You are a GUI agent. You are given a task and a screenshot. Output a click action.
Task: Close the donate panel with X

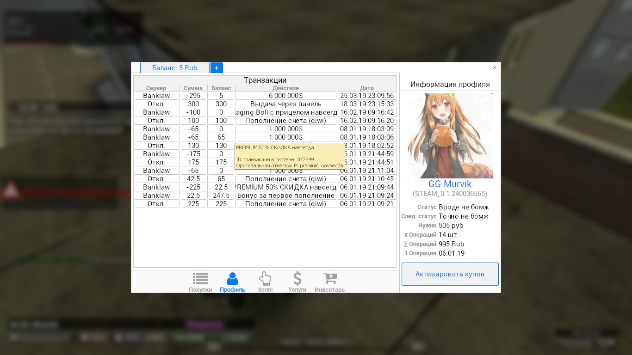pos(494,67)
